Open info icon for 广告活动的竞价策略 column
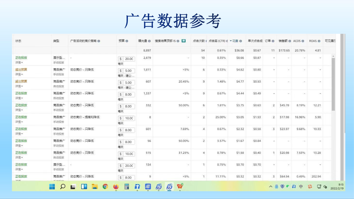The height and width of the screenshot is (199, 354). (x=99, y=41)
